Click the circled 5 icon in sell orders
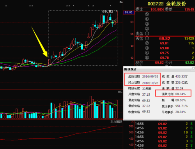 (x=147, y=14)
